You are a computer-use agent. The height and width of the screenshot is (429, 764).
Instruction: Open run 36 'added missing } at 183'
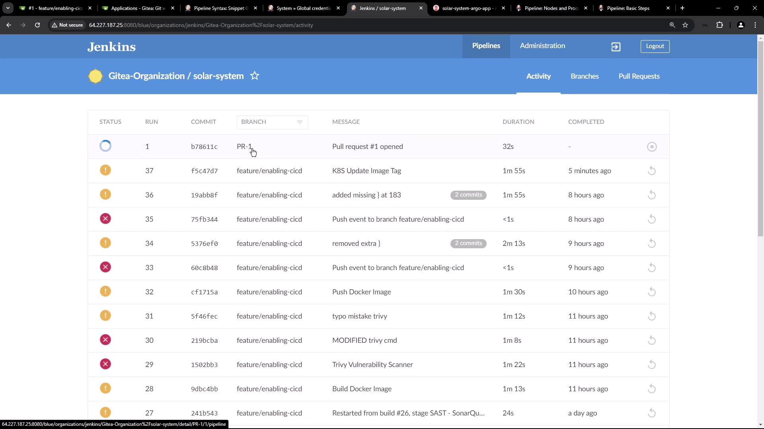point(366,195)
